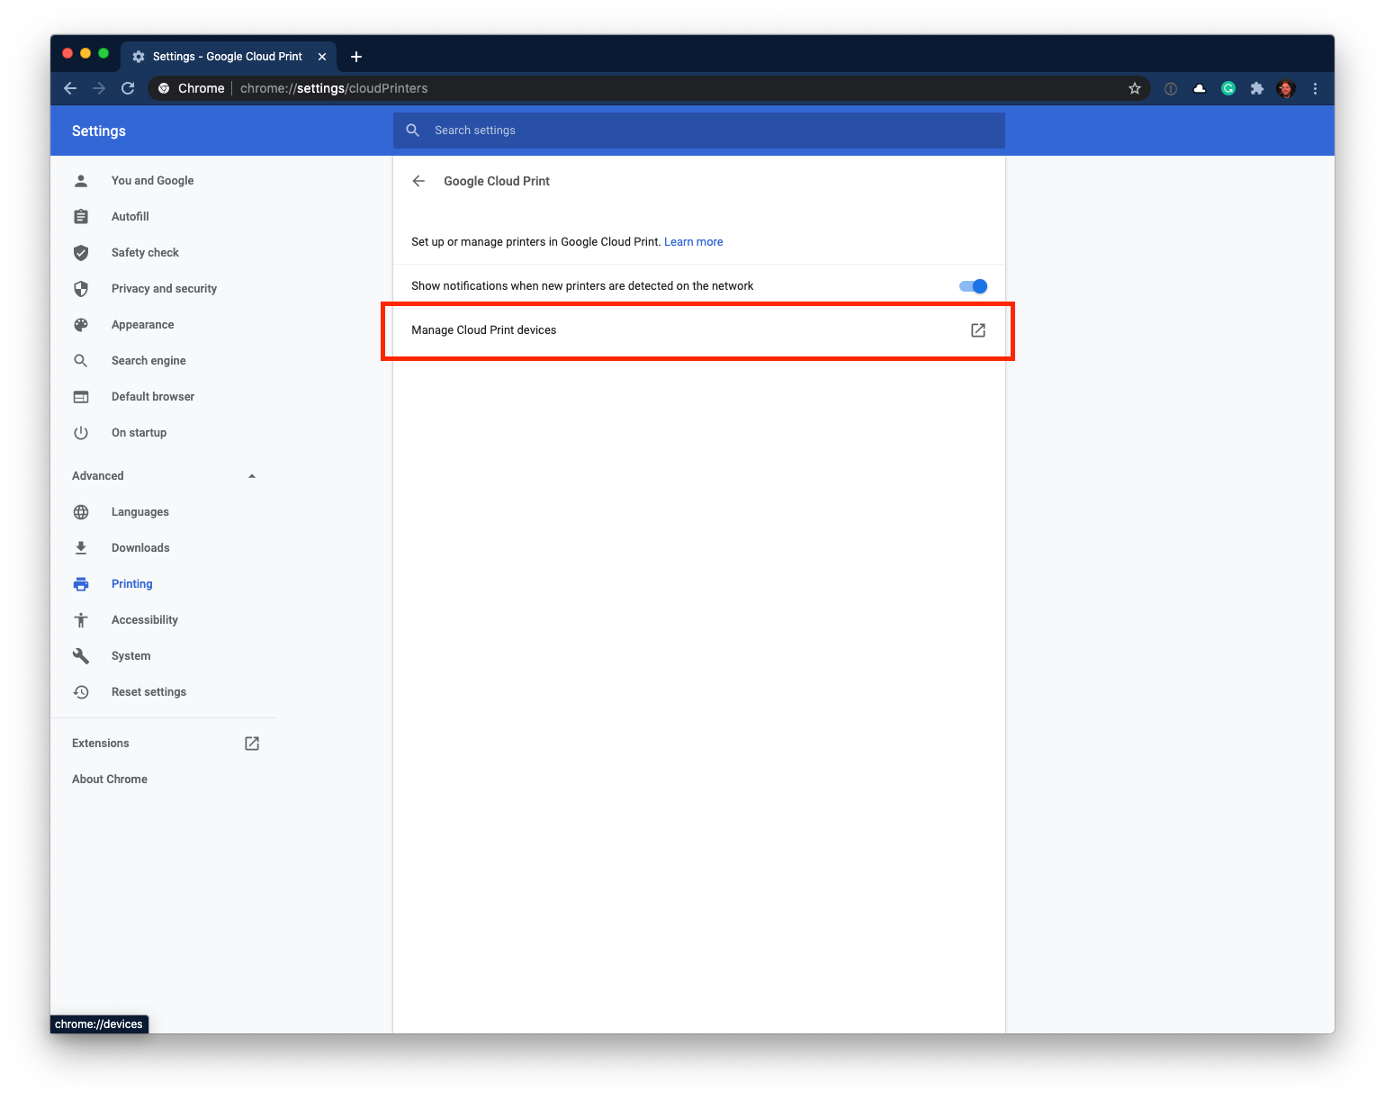Go to Languages settings
This screenshot has width=1385, height=1100.
click(140, 512)
